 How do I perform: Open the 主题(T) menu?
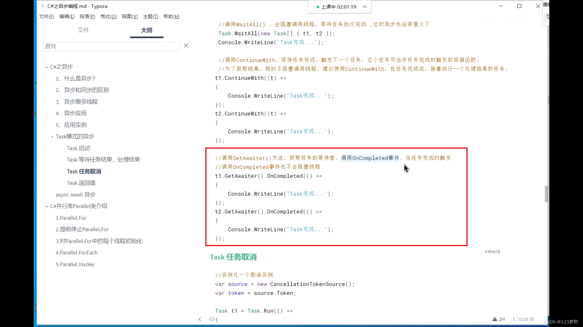pos(151,17)
